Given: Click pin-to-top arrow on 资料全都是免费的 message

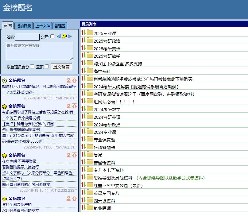Looking at the screenshot, I should coord(74,198).
